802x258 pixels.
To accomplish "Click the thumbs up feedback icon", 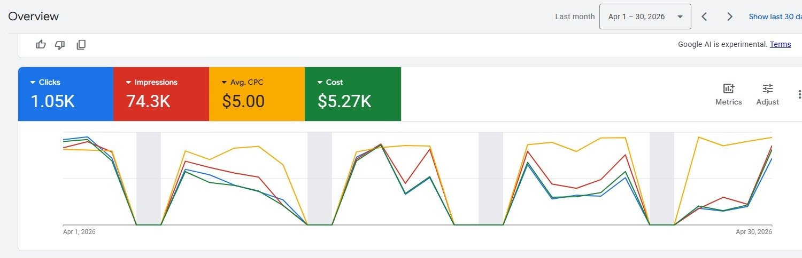I will pos(41,45).
